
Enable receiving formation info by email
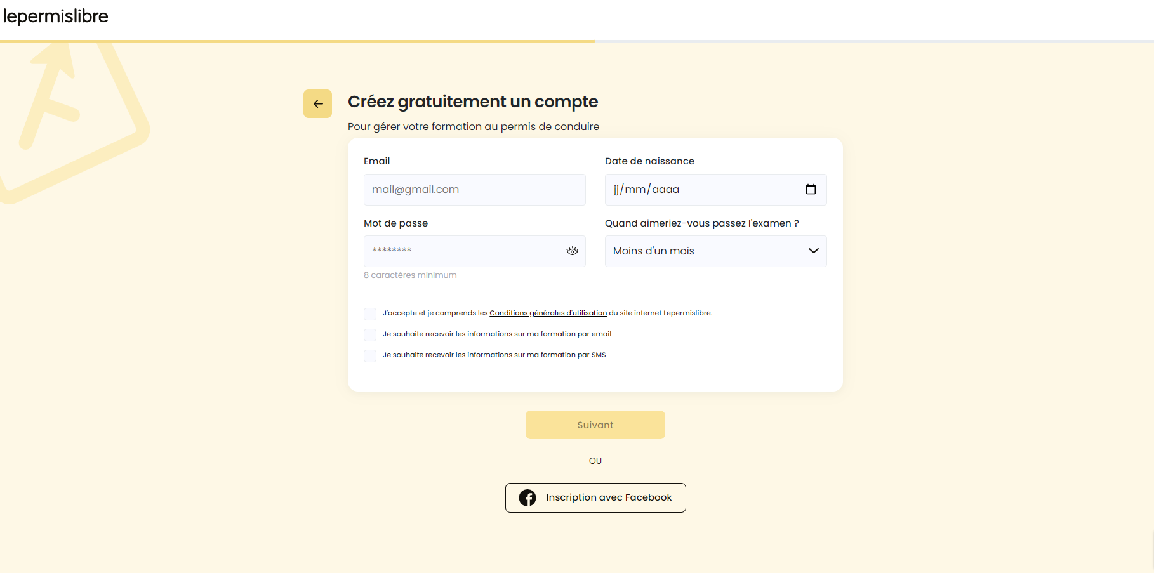[370, 334]
